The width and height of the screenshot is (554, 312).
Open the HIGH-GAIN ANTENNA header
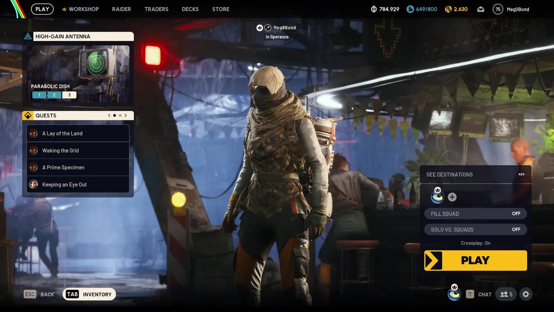click(83, 36)
